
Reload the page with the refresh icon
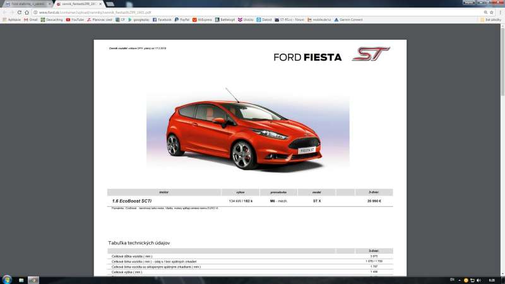(19, 12)
